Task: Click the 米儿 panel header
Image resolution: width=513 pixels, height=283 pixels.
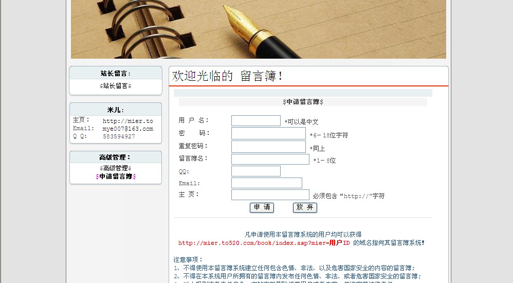Action: tap(116, 110)
